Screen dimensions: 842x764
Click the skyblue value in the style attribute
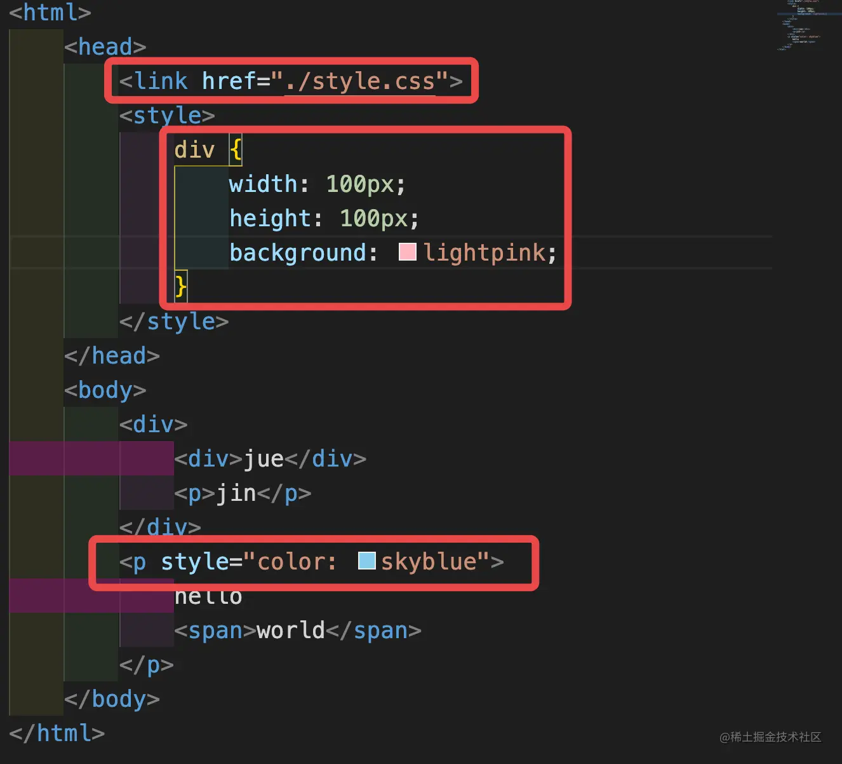(x=429, y=562)
